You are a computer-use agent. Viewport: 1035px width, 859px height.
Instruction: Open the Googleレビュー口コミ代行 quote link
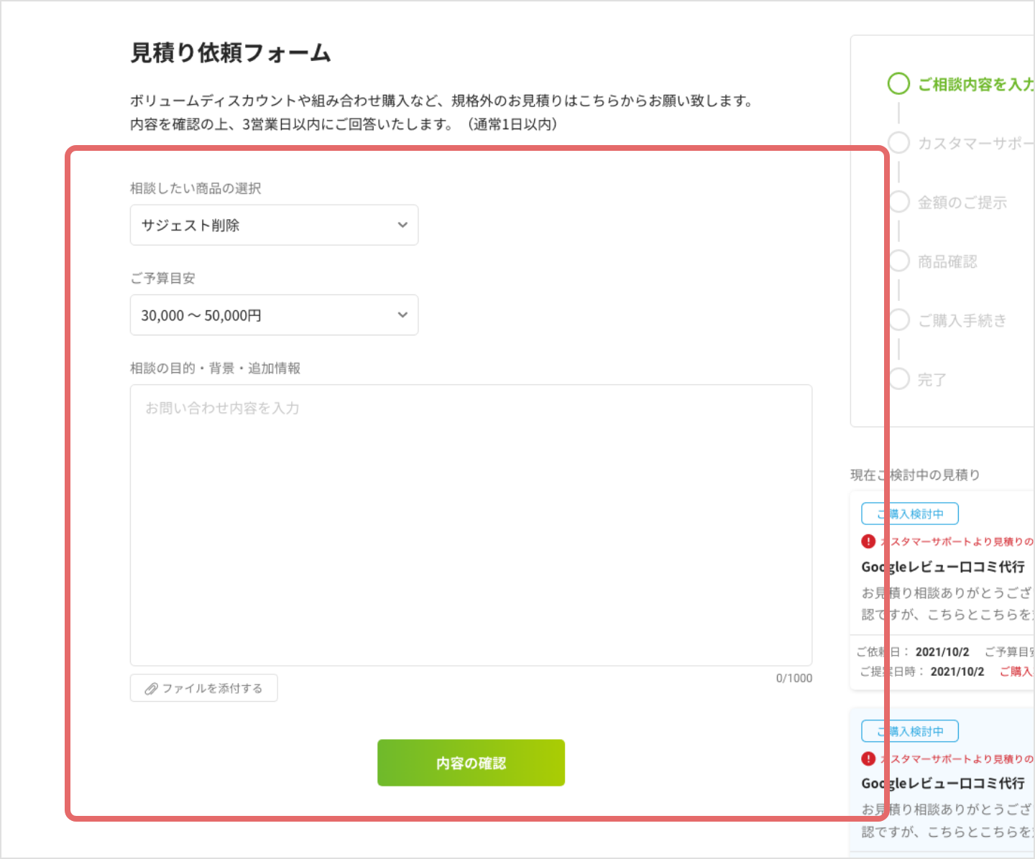pyautogui.click(x=942, y=566)
